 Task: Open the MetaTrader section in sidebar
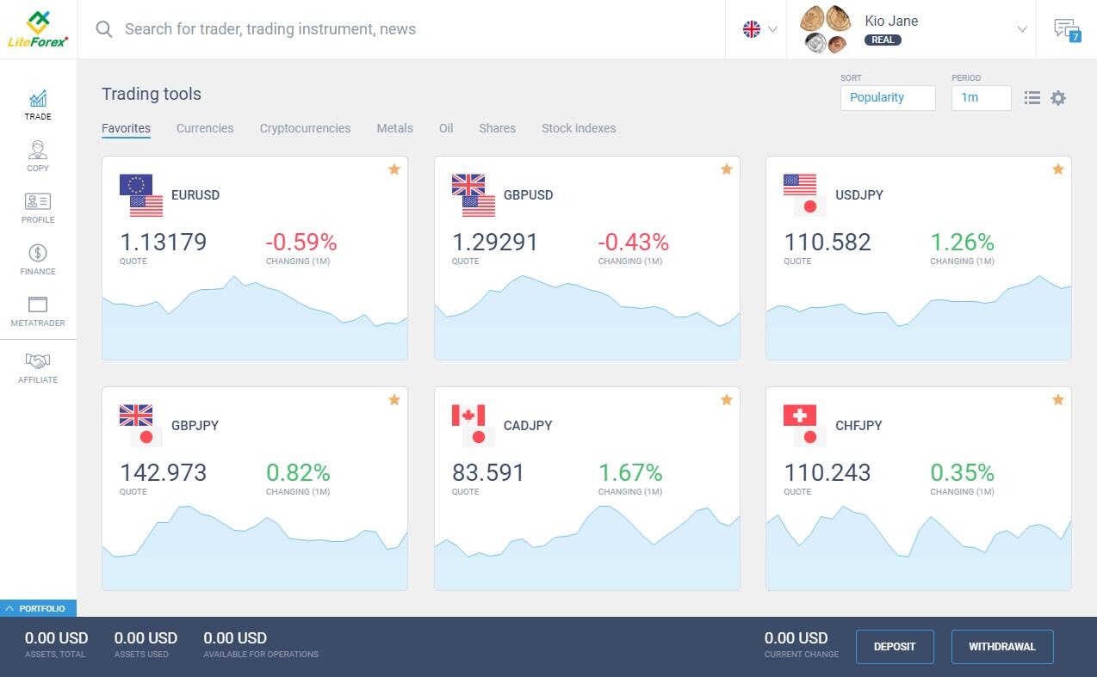pos(38,311)
